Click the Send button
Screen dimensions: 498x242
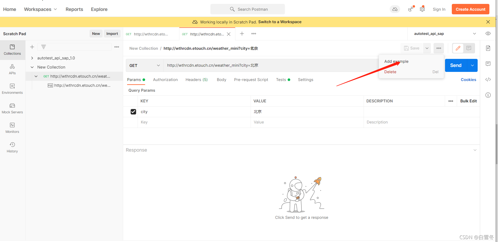click(456, 65)
